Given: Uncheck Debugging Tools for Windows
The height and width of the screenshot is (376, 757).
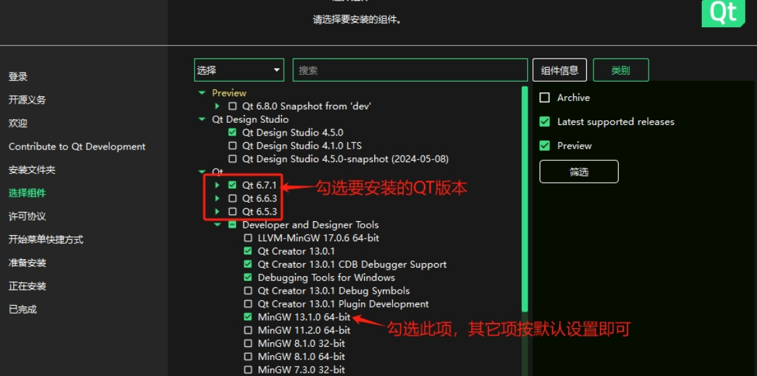Looking at the screenshot, I should (248, 277).
